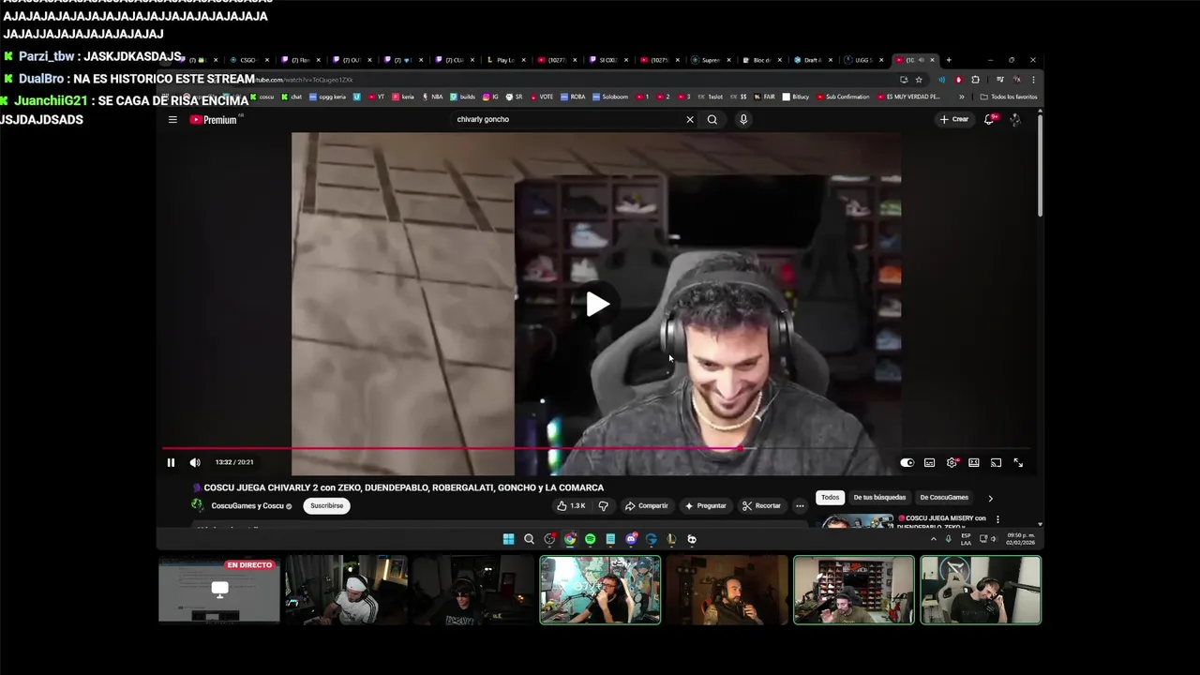
Task: Click the large play button on the video
Action: (x=597, y=304)
